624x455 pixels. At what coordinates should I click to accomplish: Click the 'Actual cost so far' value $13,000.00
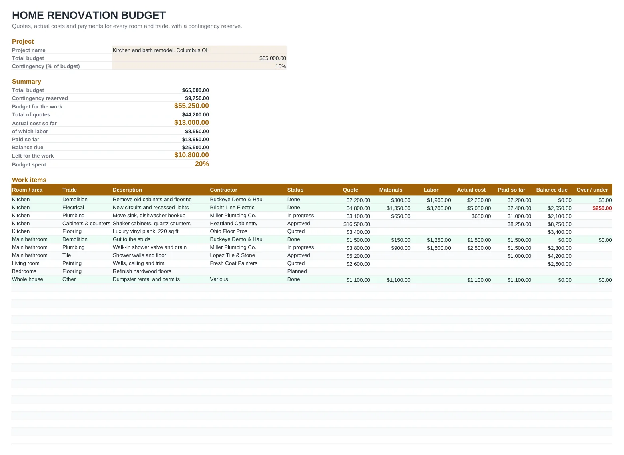[x=191, y=123]
